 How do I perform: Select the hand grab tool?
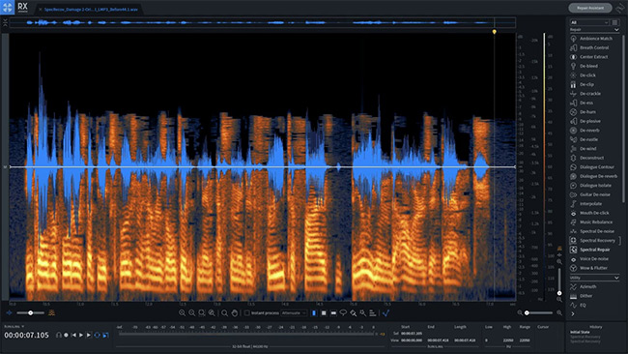pyautogui.click(x=235, y=313)
